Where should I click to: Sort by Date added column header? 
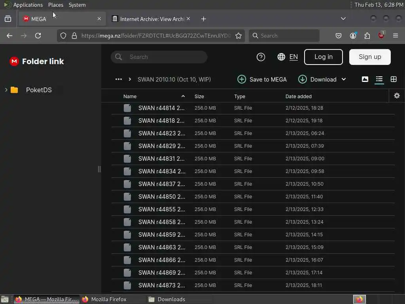click(x=298, y=97)
